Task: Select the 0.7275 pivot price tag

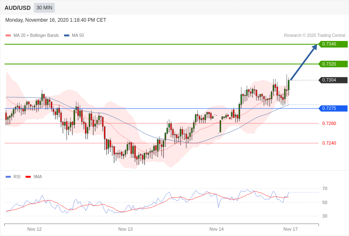Action: [x=333, y=108]
